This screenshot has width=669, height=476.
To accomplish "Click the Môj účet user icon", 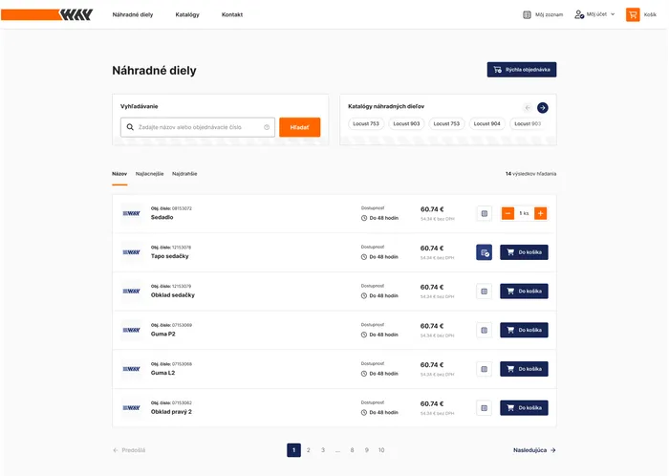I will click(579, 14).
